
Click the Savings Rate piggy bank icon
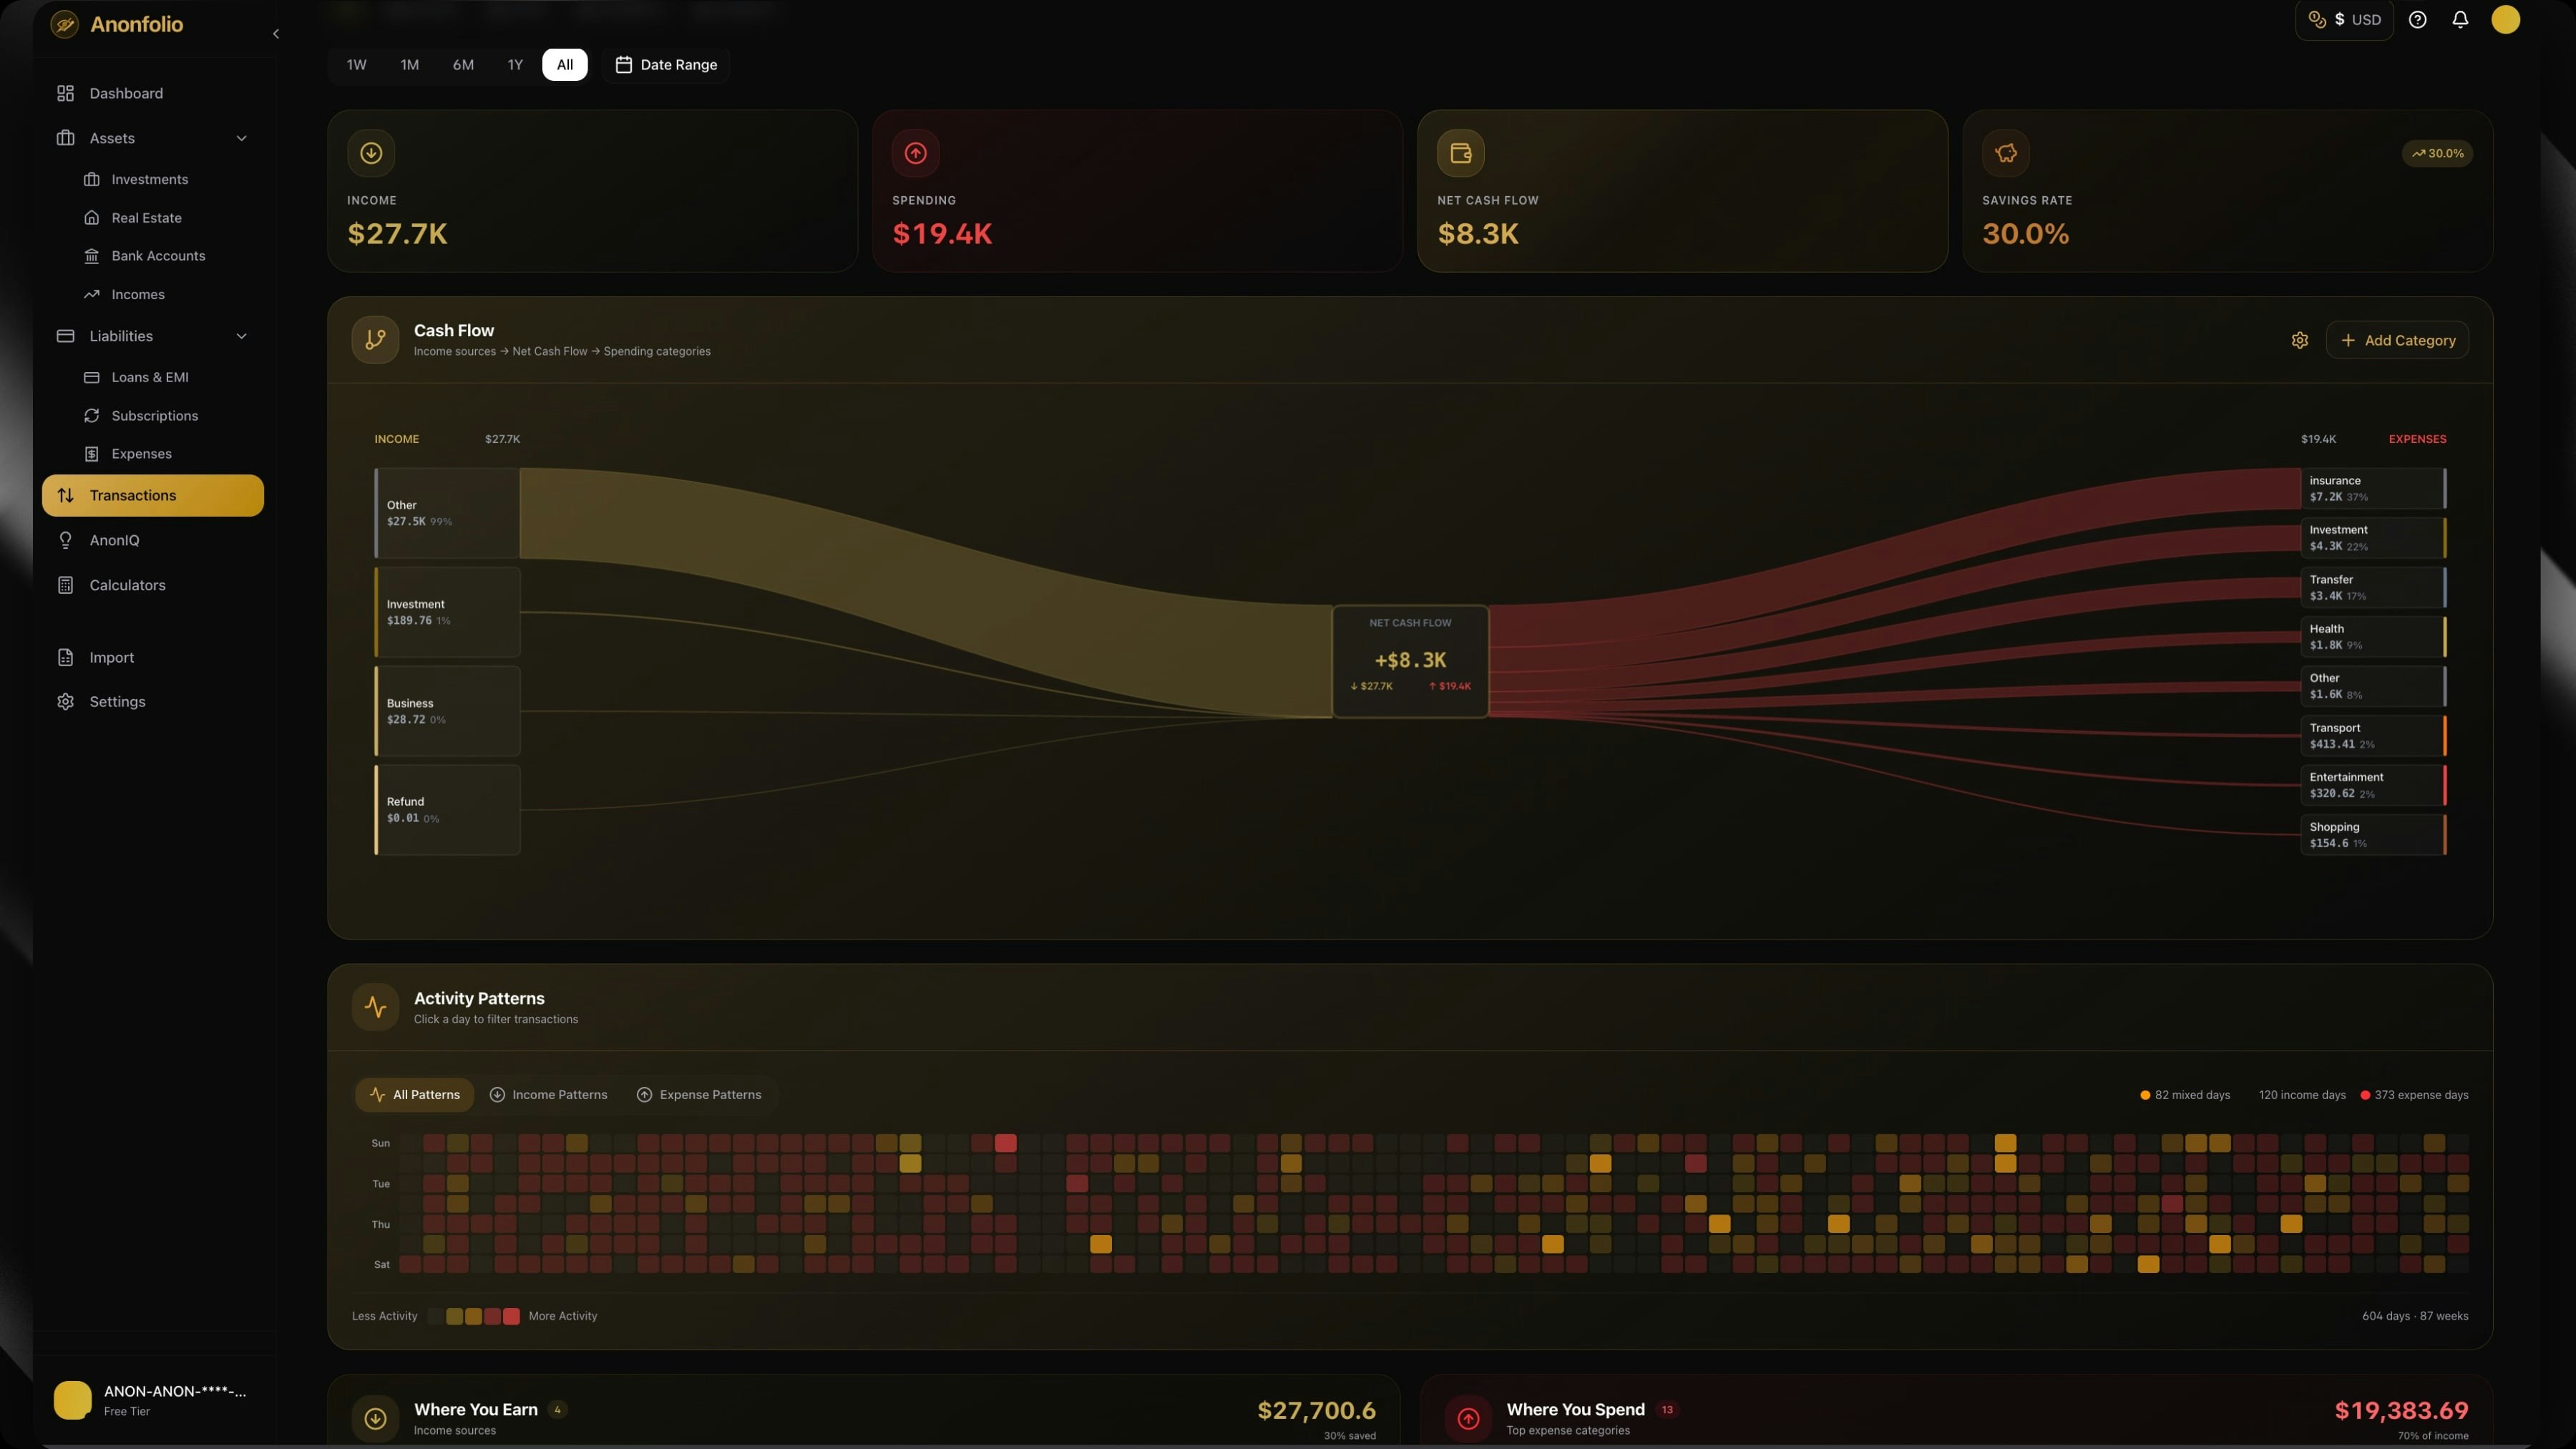point(2005,153)
